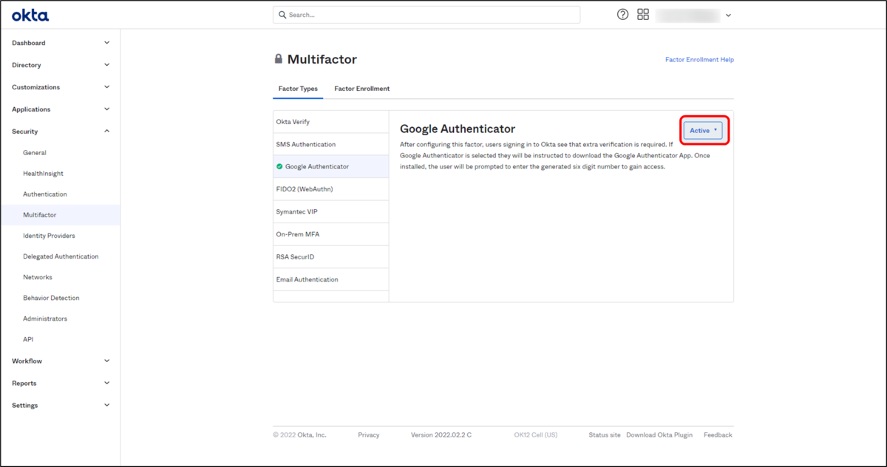This screenshot has height=467, width=887.
Task: Select the Google Authenticator factor
Action: [331, 167]
